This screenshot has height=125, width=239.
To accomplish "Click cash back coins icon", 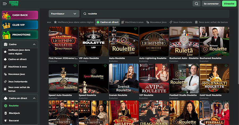I will pos(6,16).
